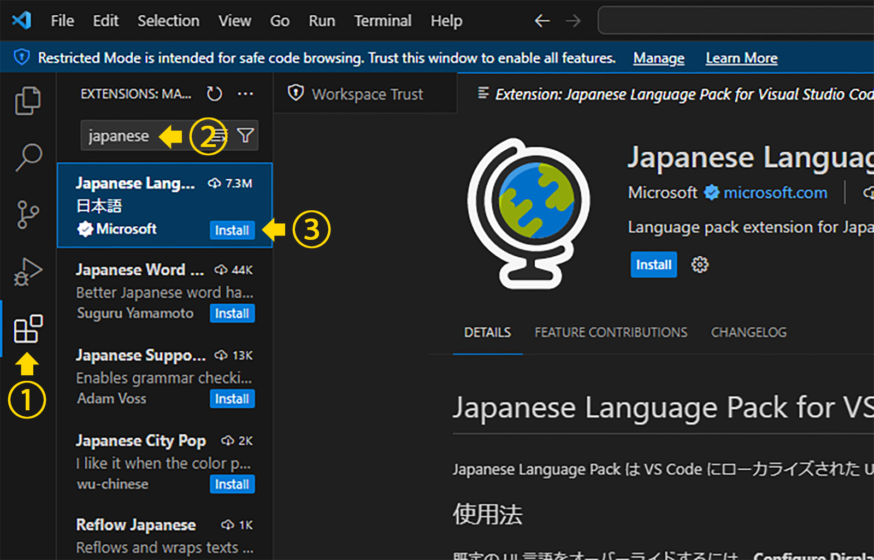Viewport: 874px width, 560px height.
Task: Filter extensions using the funnel icon
Action: pos(246,135)
